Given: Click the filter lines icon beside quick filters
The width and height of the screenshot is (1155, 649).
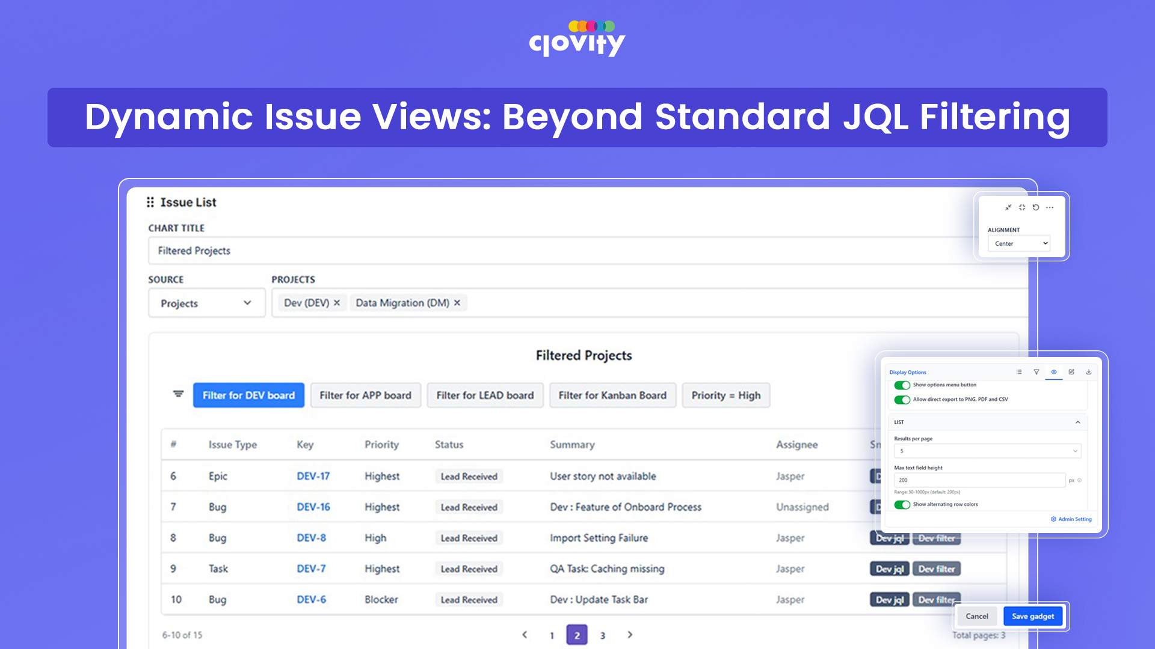Looking at the screenshot, I should pos(178,394).
